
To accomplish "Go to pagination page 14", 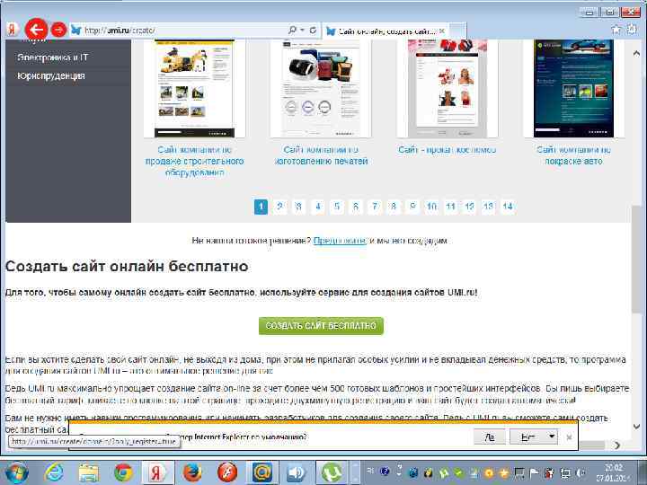I will point(508,207).
